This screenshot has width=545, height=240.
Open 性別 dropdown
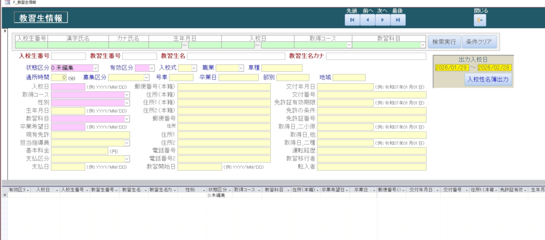(x=127, y=102)
